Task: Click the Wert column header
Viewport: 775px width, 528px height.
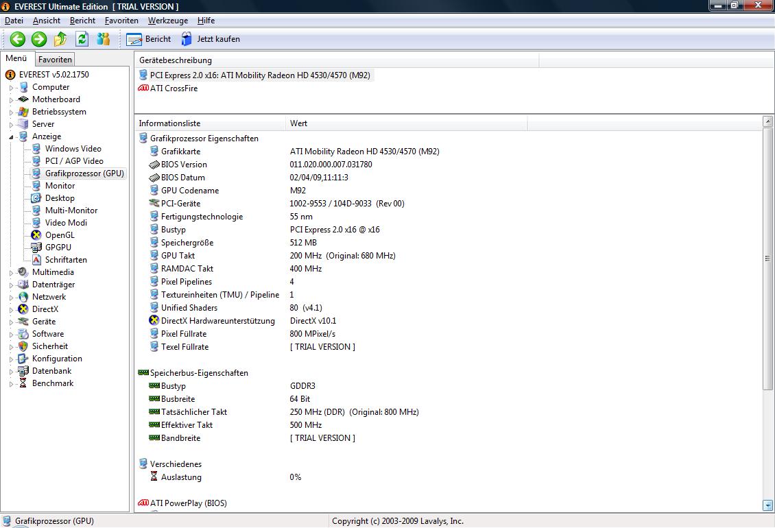Action: [298, 123]
